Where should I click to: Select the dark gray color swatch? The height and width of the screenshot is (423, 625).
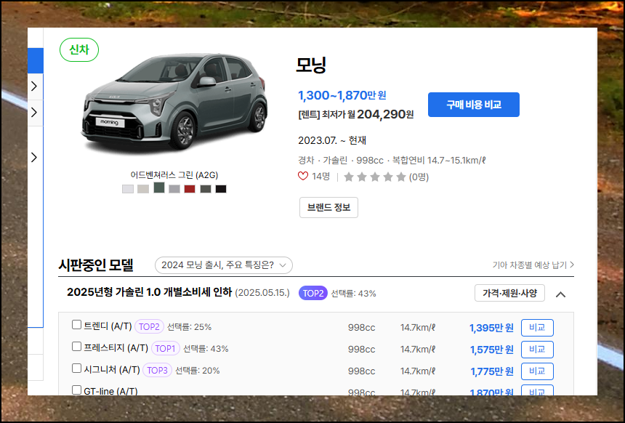coord(205,188)
